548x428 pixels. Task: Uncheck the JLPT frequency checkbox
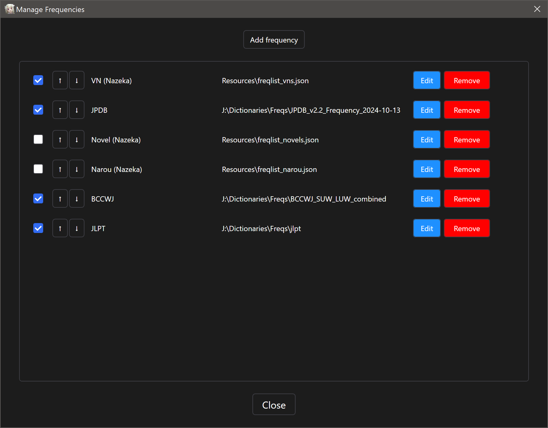[x=38, y=228]
